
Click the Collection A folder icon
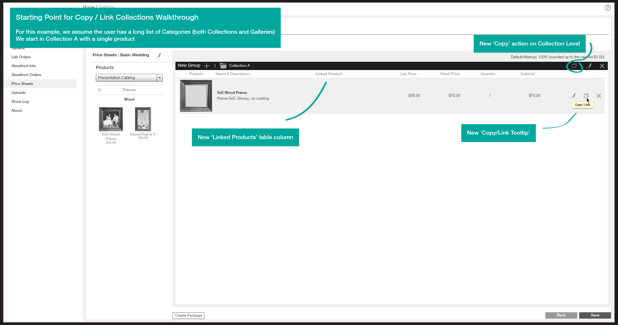pos(223,66)
